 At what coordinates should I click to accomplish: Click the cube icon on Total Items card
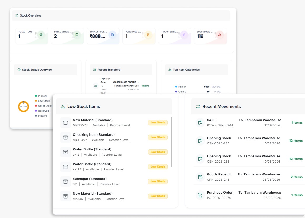(41, 35)
